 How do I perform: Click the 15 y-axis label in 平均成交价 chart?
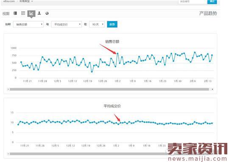click(12, 113)
